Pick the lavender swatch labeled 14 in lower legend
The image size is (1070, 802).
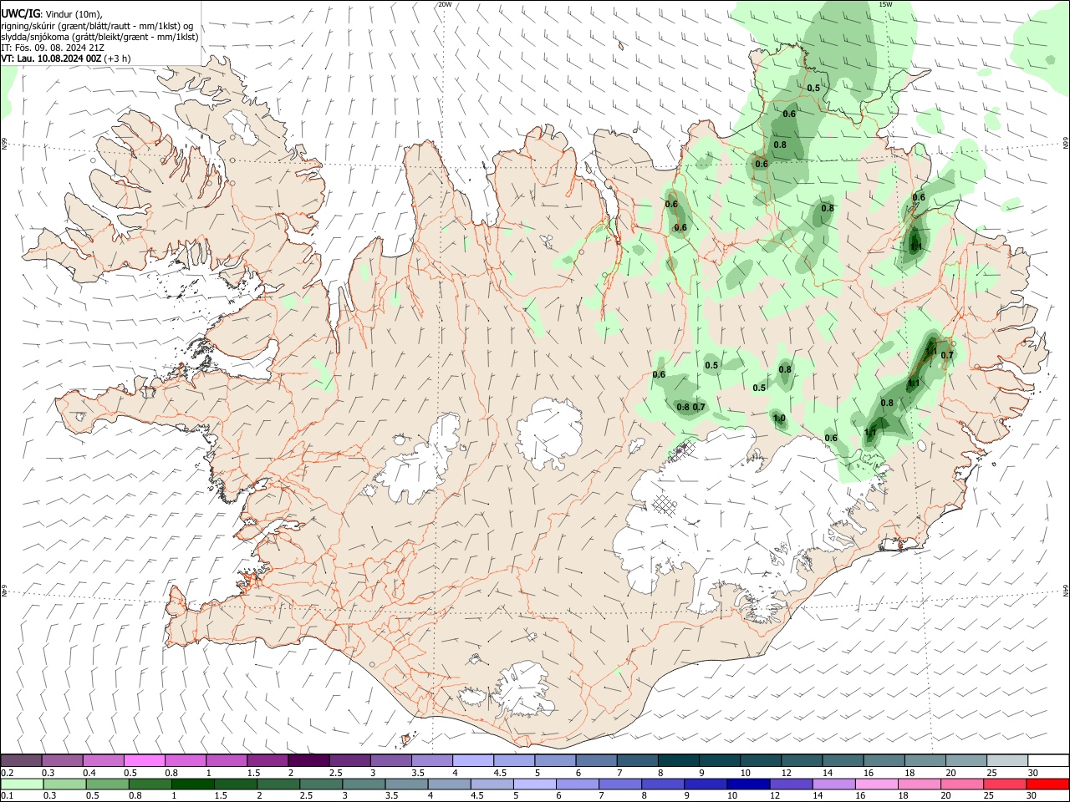(x=834, y=784)
